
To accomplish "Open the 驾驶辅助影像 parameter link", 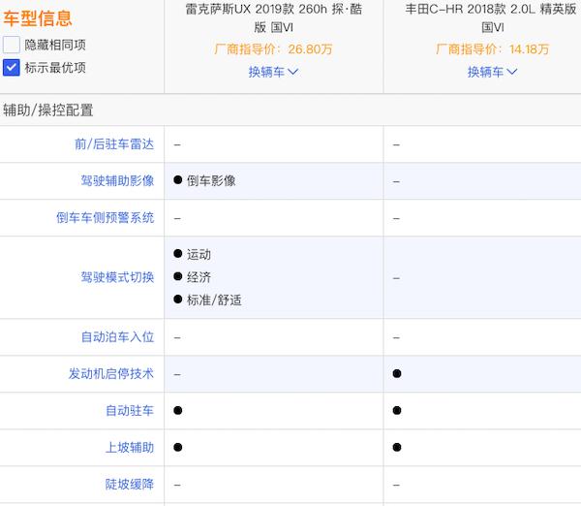I will click(x=117, y=180).
